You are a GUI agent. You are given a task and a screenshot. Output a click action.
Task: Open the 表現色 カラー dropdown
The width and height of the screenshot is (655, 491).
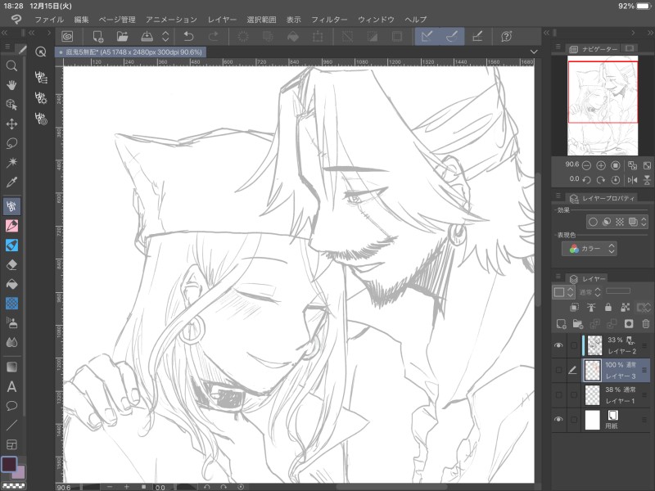click(589, 248)
